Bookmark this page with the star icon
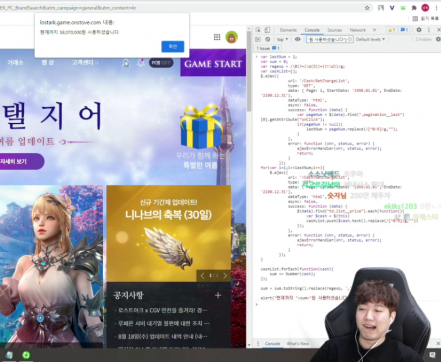Viewport: 441px width, 362px height. pyautogui.click(x=367, y=8)
